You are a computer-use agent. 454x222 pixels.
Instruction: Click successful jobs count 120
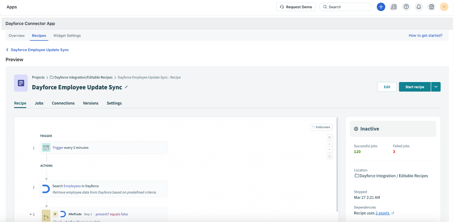(357, 152)
